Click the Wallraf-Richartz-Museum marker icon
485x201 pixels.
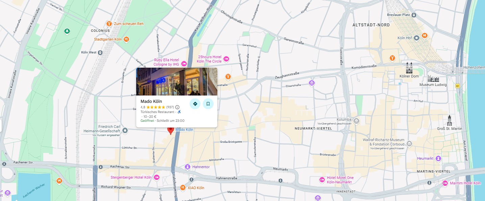[x=409, y=144]
